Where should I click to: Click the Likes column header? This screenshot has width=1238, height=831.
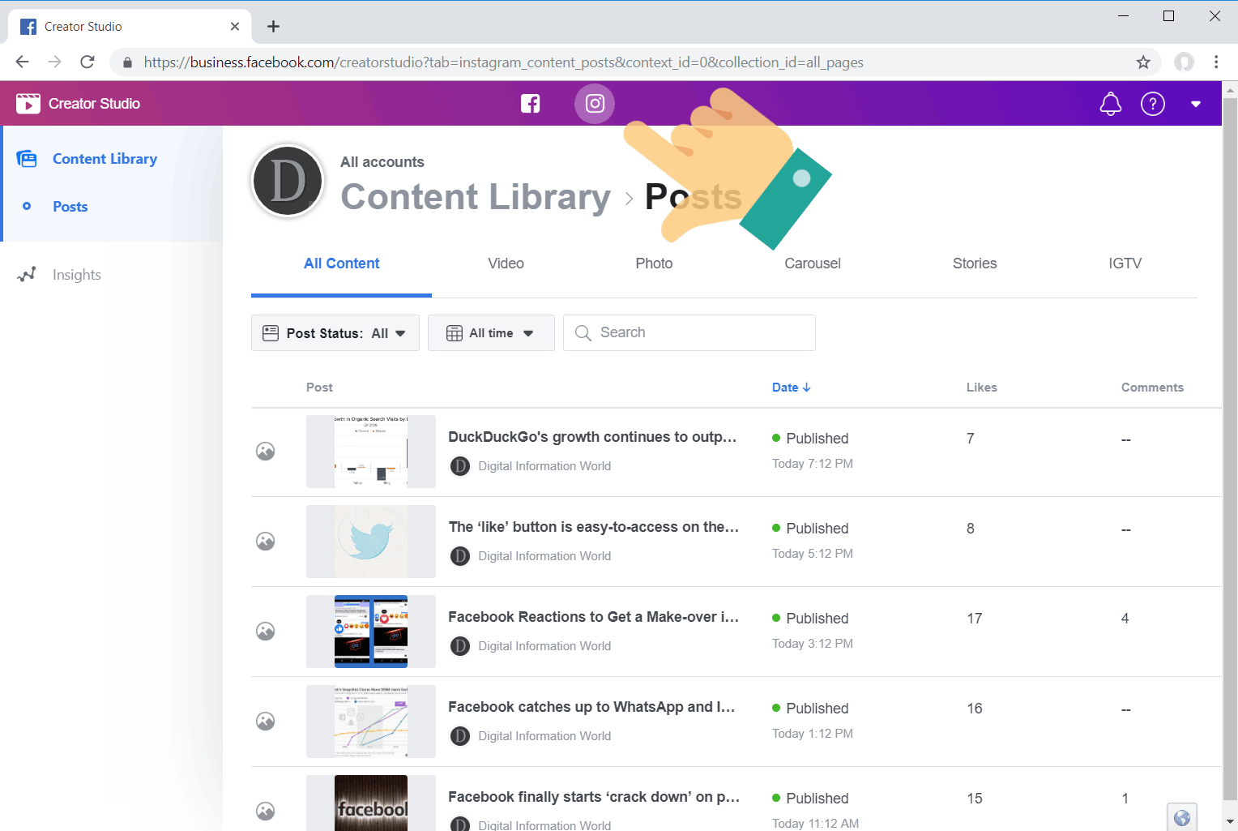tap(981, 388)
